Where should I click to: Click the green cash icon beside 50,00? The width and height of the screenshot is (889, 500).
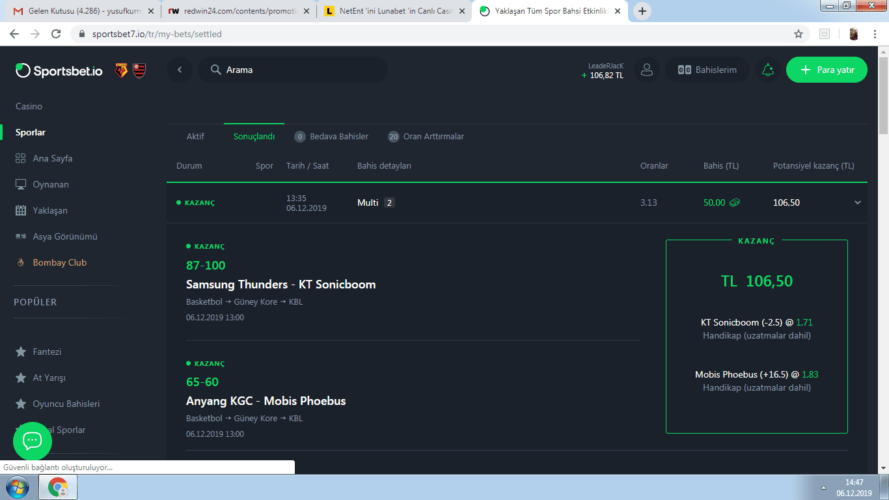(735, 202)
